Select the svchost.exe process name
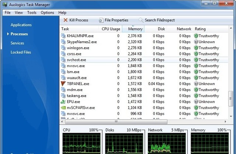This screenshot has height=154, width=236. (76, 60)
